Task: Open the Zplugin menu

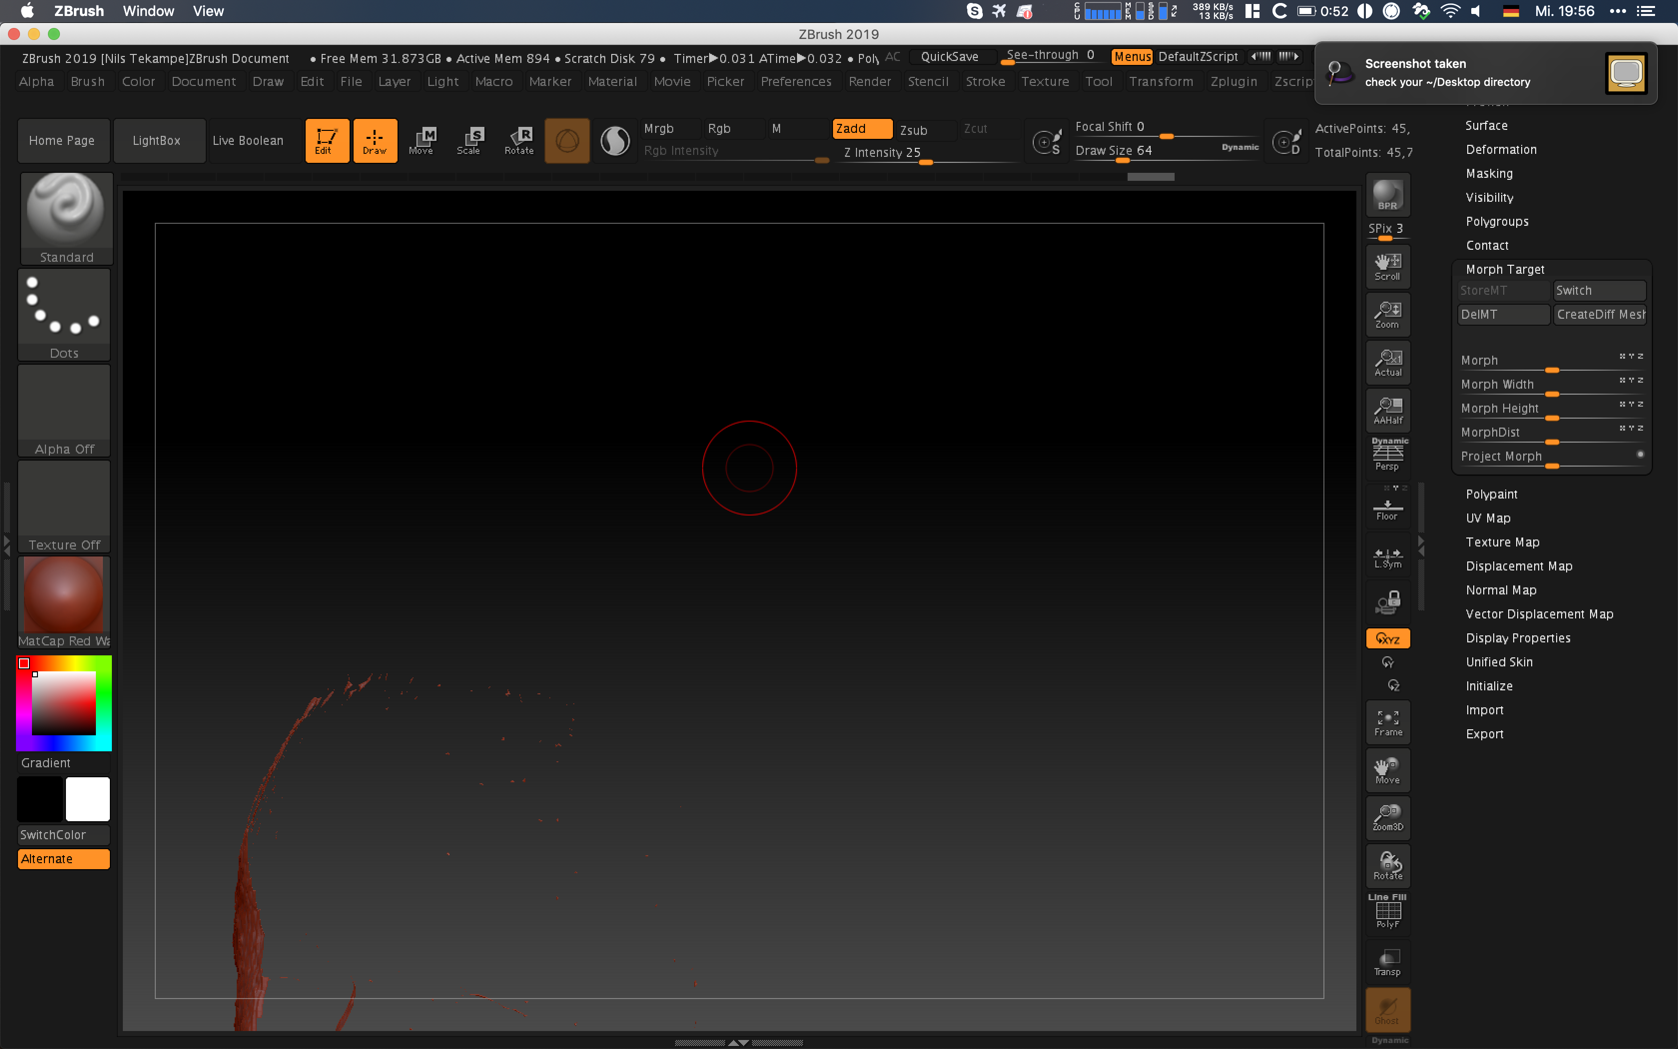Action: [x=1234, y=82]
